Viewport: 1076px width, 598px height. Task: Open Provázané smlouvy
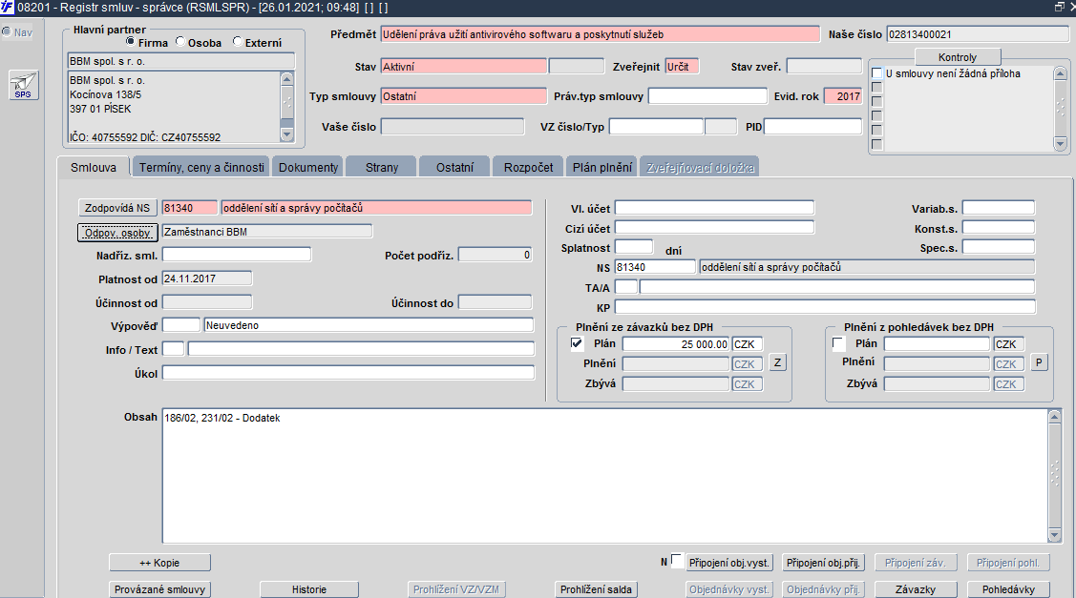coord(159,589)
